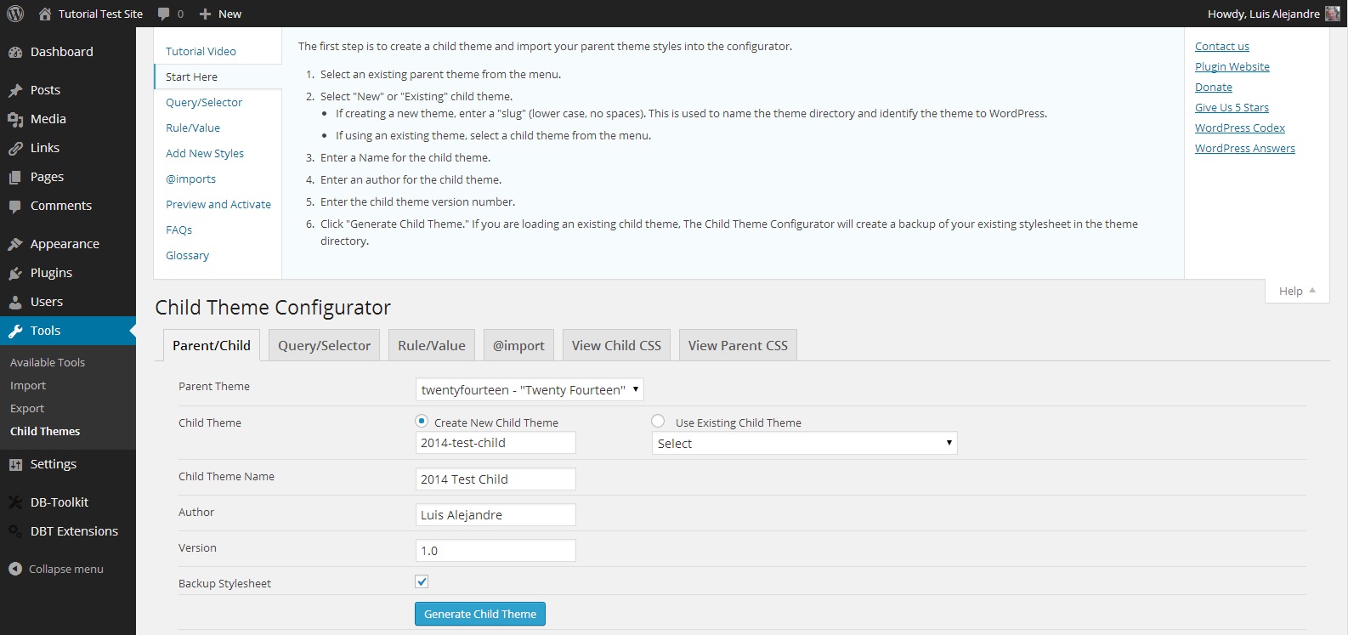Click the Collapse menu arrow icon

pyautogui.click(x=15, y=569)
